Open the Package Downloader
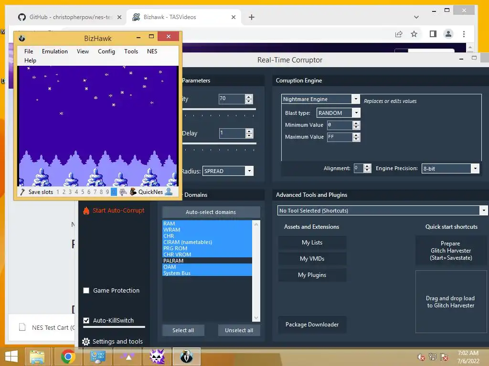 coord(312,325)
